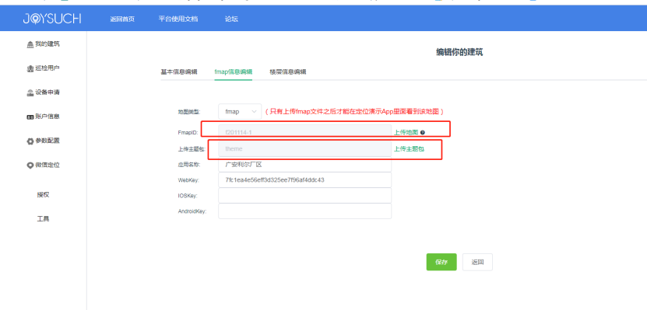The height and width of the screenshot is (310, 647).
Task: Switch to 基本信息编辑 tab
Action: pos(179,71)
